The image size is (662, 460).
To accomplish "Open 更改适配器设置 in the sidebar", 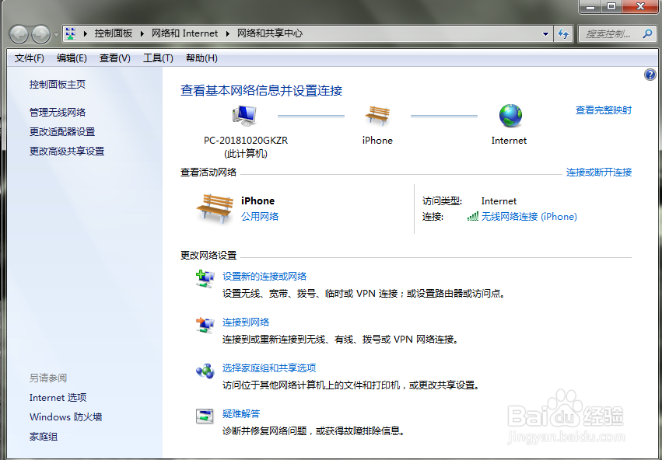I will coord(62,131).
